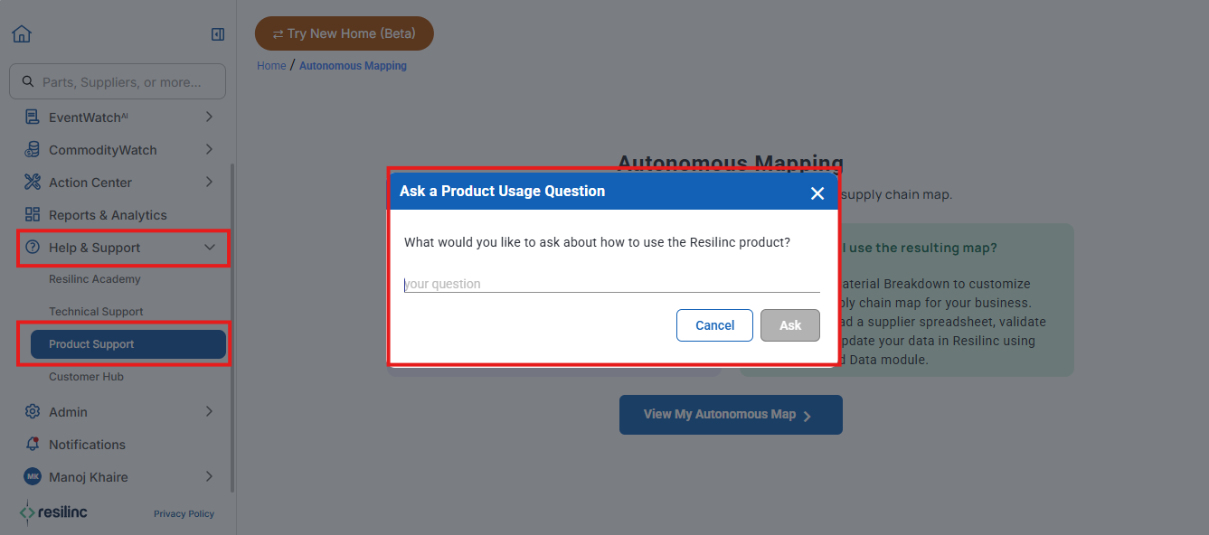Screen dimensions: 1209x535
Task: Click the home icon in sidebar
Action: (x=22, y=33)
